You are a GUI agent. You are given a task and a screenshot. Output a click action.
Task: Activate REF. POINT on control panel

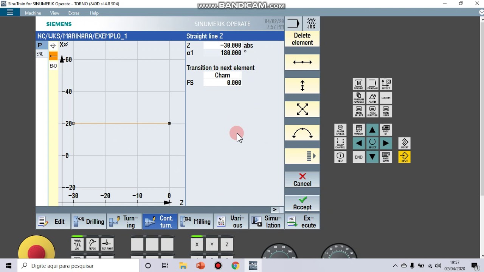(x=107, y=245)
